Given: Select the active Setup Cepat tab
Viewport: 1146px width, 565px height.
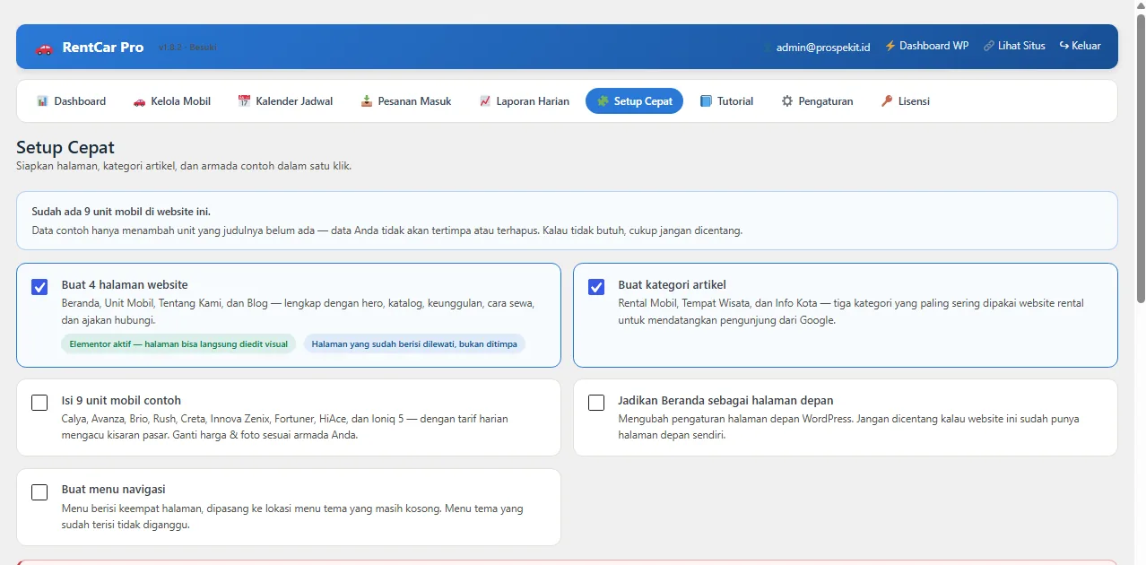Looking at the screenshot, I should click(x=634, y=101).
